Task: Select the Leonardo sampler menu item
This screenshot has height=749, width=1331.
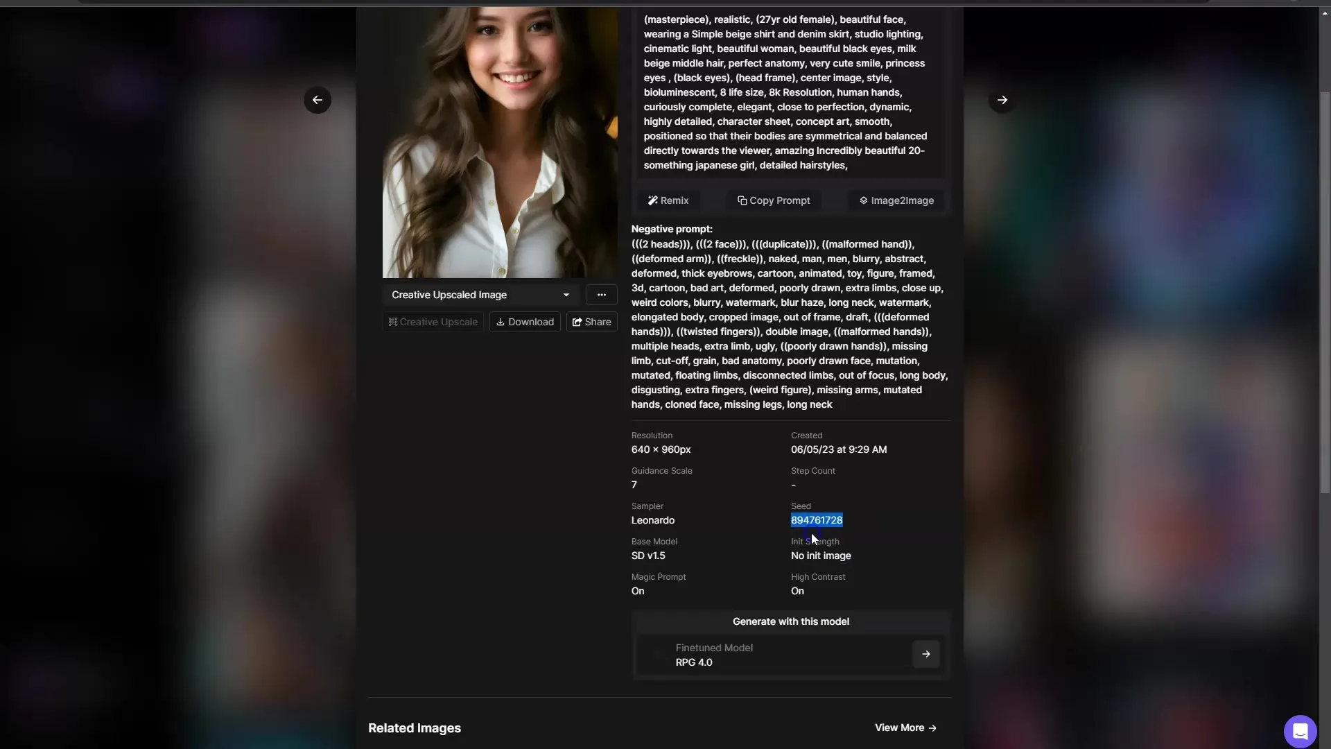Action: [x=653, y=520]
